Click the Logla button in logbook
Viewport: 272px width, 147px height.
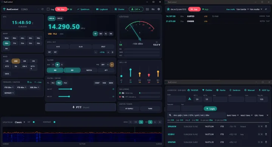[210, 109]
